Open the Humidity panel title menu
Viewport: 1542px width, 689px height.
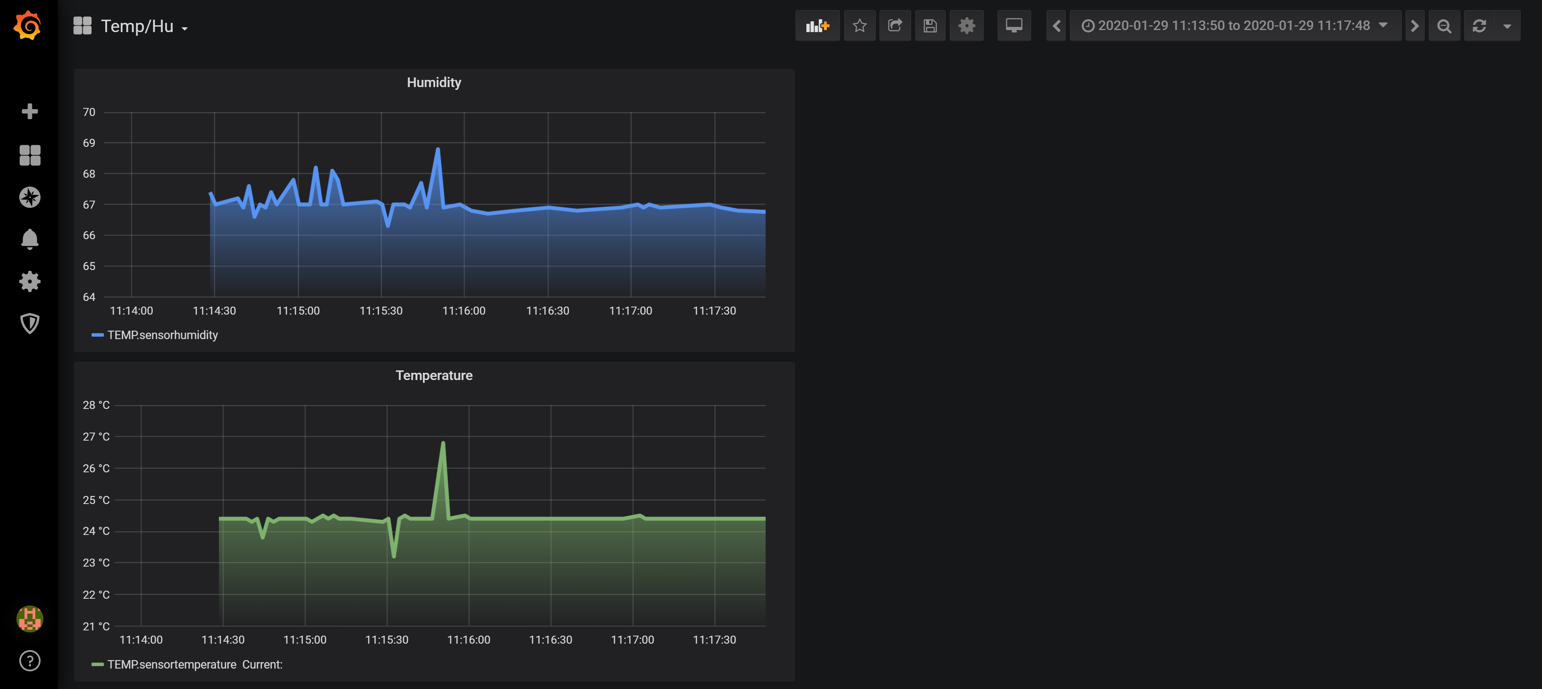433,83
